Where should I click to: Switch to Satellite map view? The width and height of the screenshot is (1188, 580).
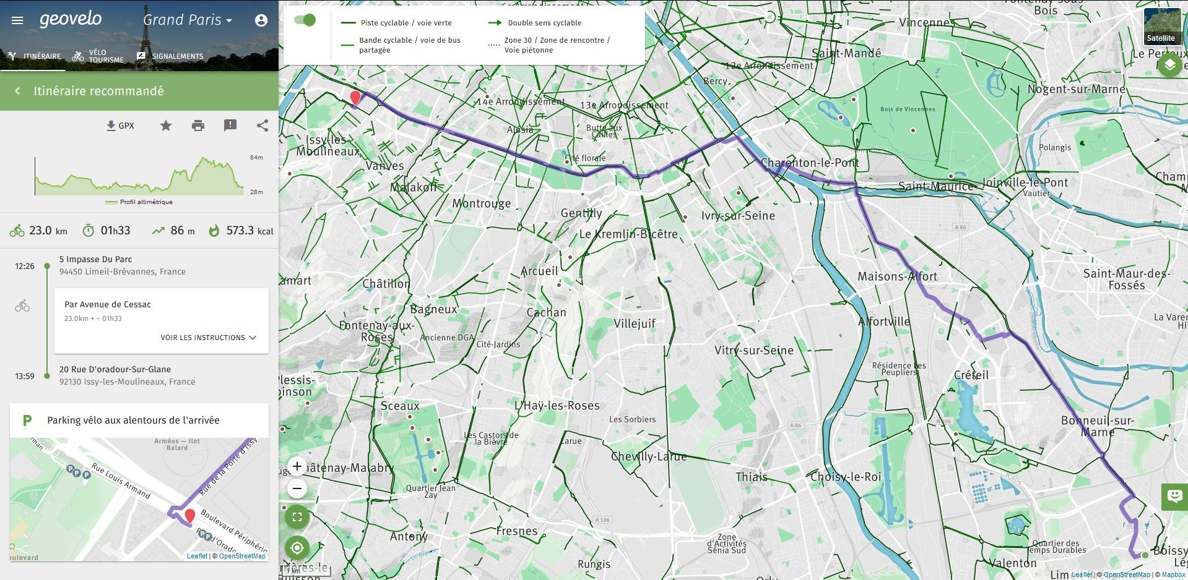pyautogui.click(x=1162, y=26)
